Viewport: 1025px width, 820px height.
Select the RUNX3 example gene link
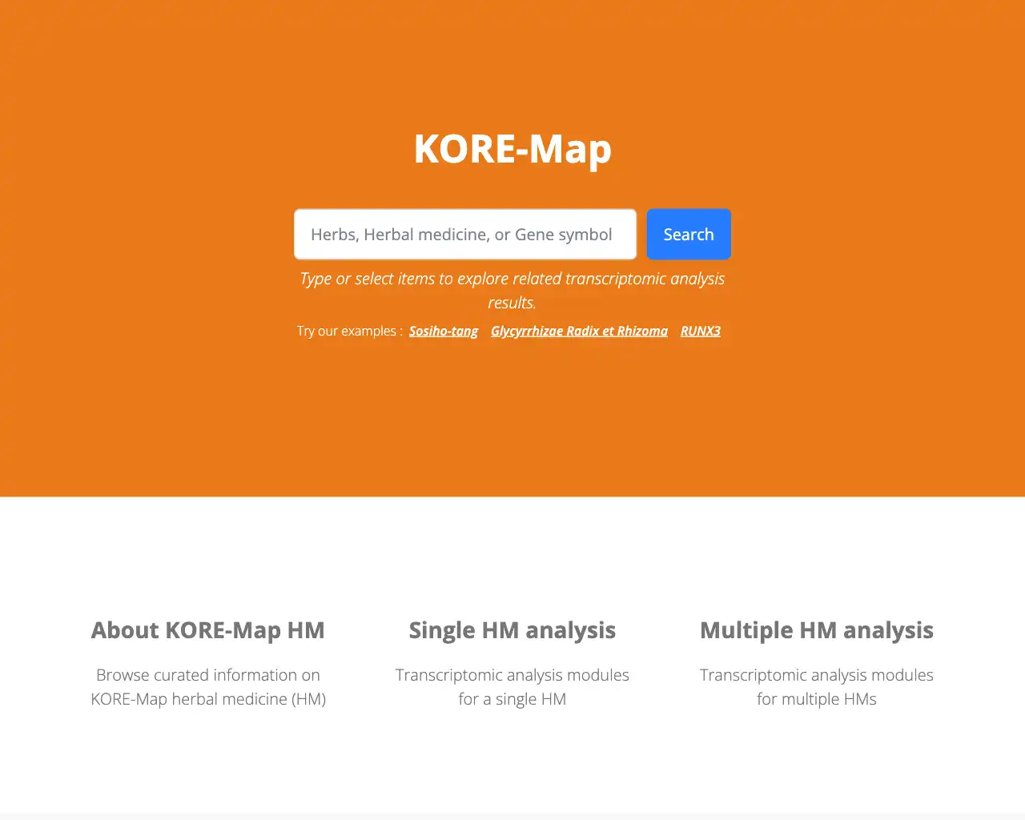pyautogui.click(x=701, y=331)
